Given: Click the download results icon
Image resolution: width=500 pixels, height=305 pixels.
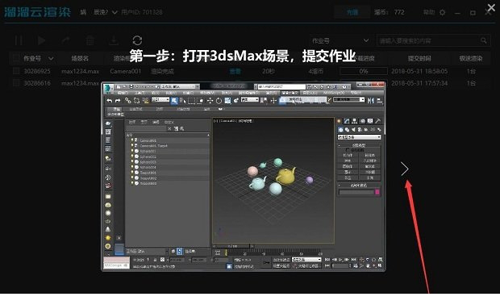Looking at the screenshot, I should pyautogui.click(x=114, y=40).
